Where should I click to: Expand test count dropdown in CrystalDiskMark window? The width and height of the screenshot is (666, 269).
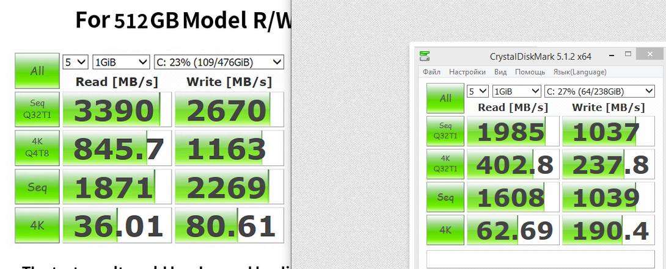pyautogui.click(x=477, y=91)
